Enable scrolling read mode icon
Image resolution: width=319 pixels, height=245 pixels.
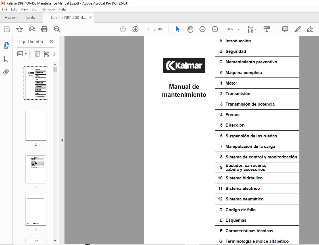point(266,29)
